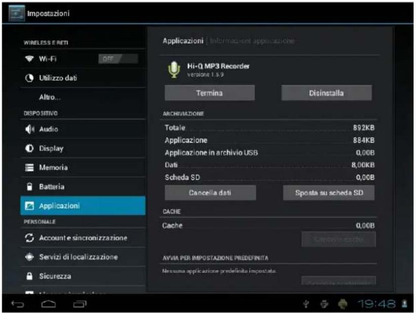Tap the Utilizzo dati circle icon
Image resolution: width=416 pixels, height=313 pixels.
click(x=29, y=78)
